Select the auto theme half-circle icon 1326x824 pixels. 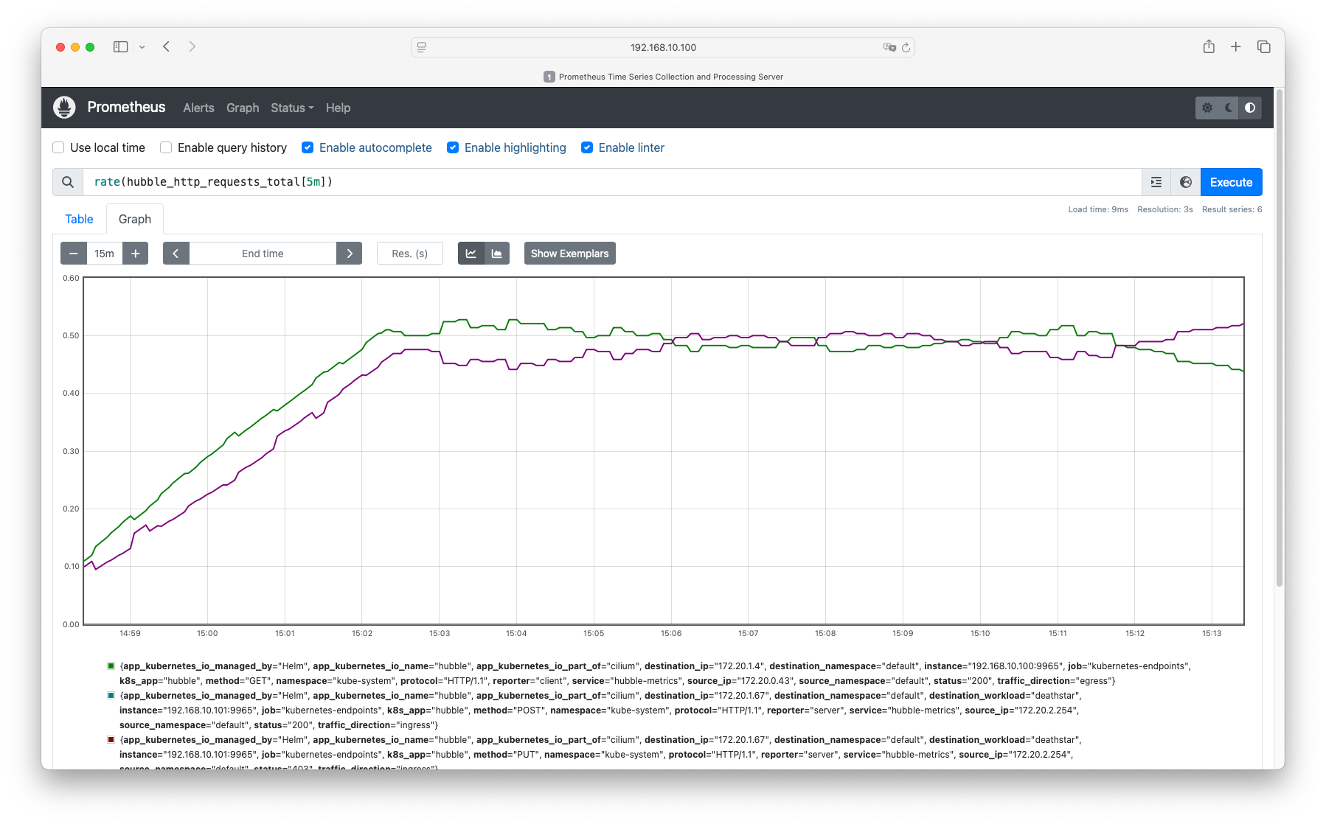(x=1250, y=108)
